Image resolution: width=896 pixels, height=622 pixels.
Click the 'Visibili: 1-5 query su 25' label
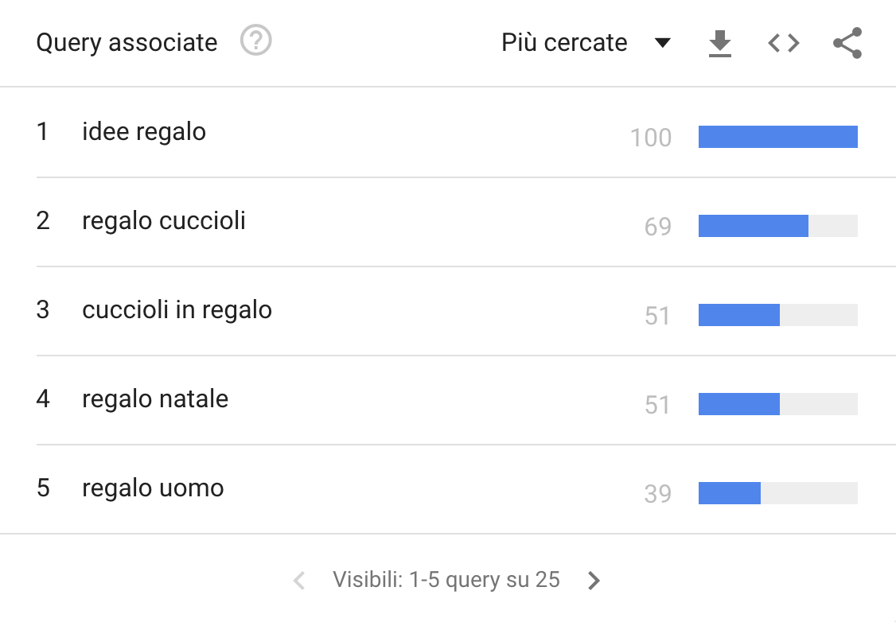[446, 580]
